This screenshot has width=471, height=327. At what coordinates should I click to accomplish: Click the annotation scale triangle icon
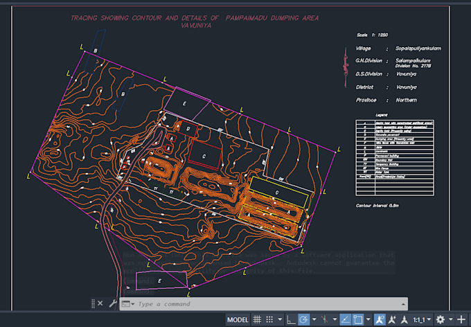(x=405, y=320)
